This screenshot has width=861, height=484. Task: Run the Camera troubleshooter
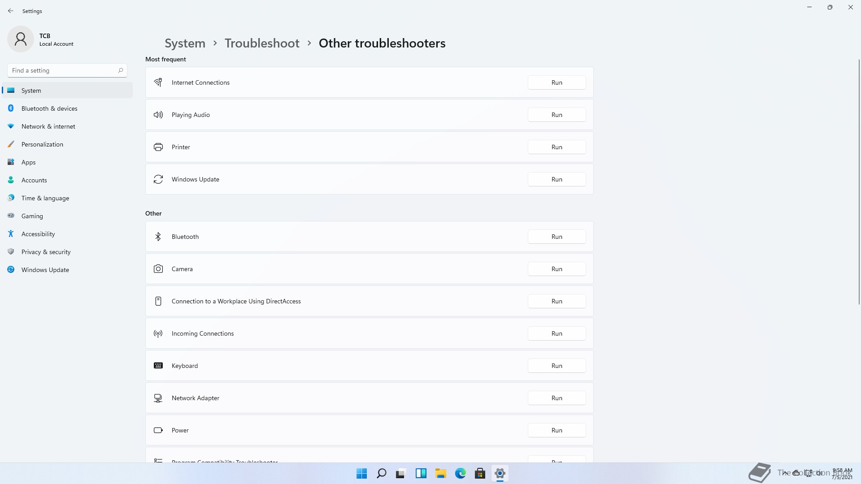pos(557,269)
